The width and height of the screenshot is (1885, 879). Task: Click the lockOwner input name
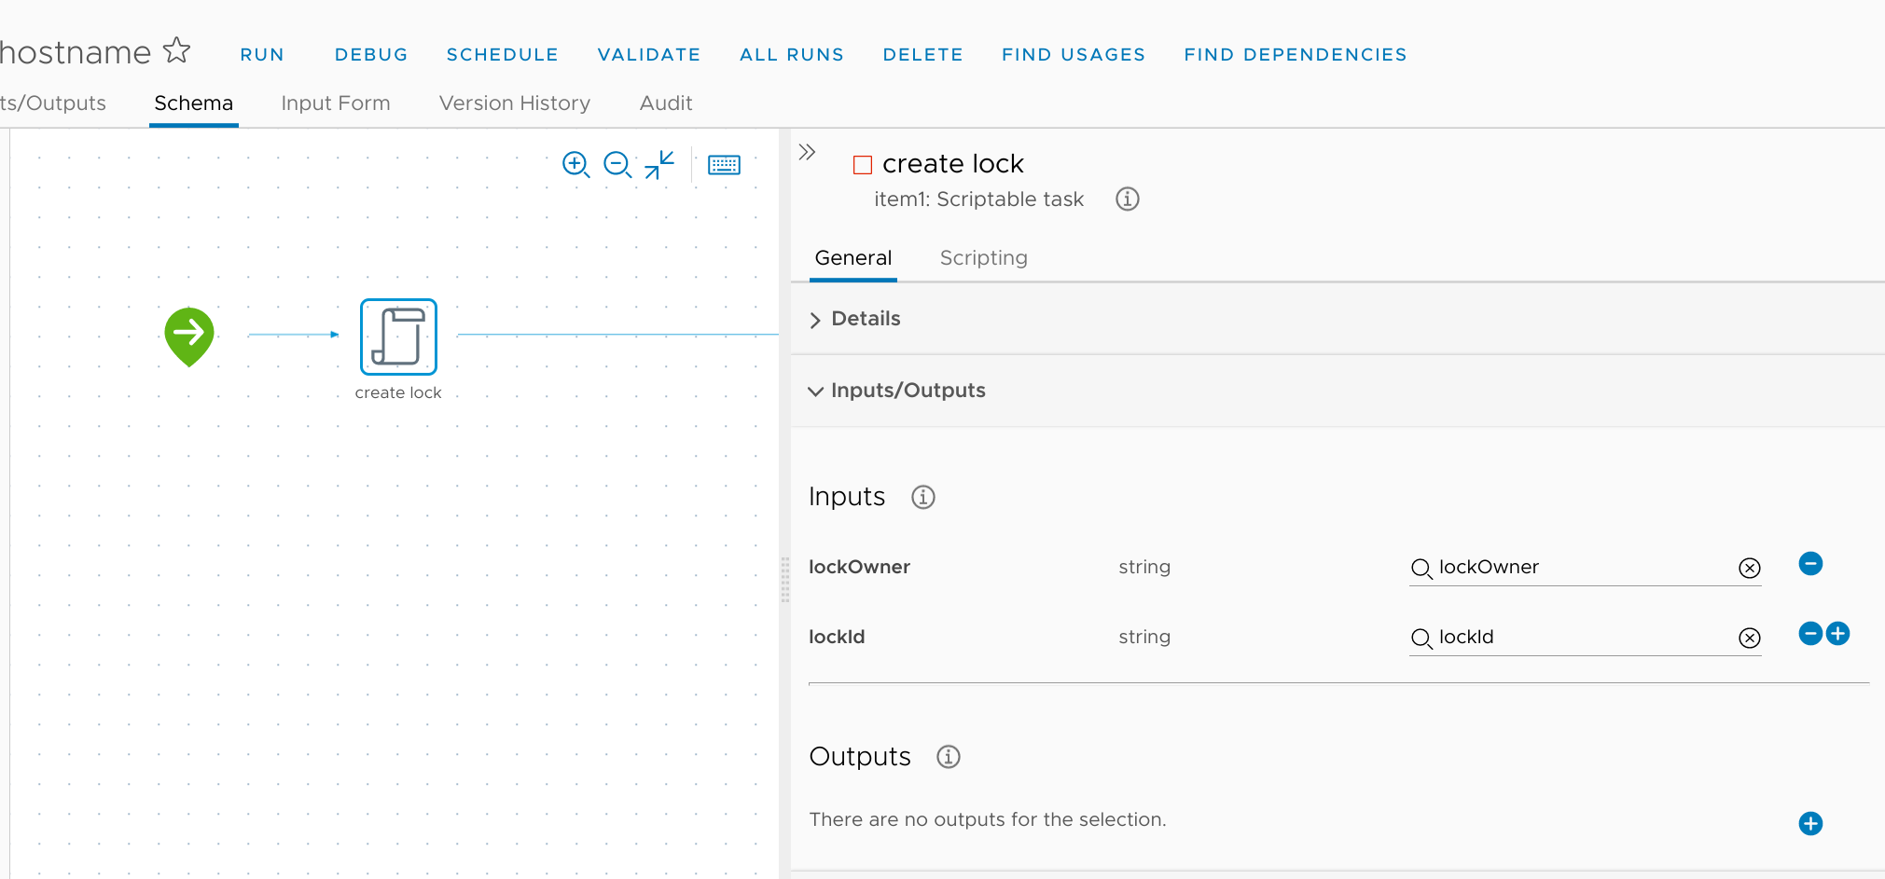pos(859,568)
